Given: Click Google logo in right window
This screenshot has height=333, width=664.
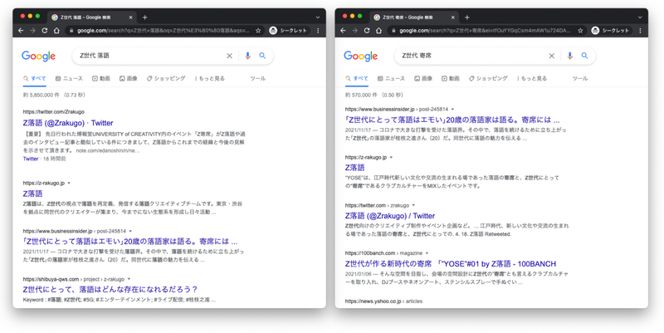Looking at the screenshot, I should click(361, 56).
